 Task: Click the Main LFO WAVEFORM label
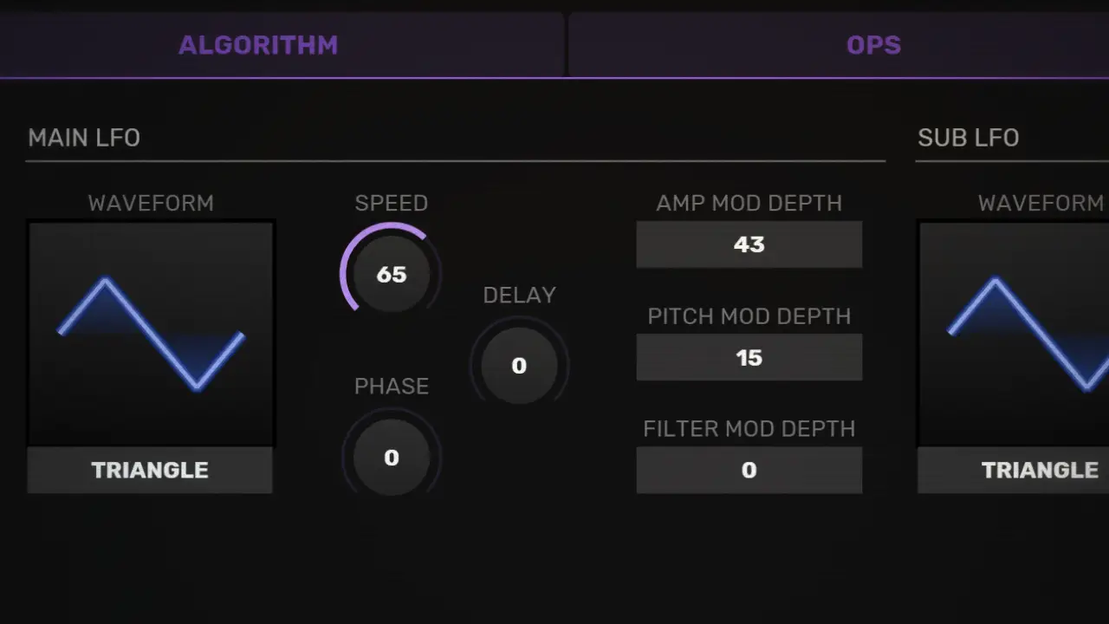(151, 203)
